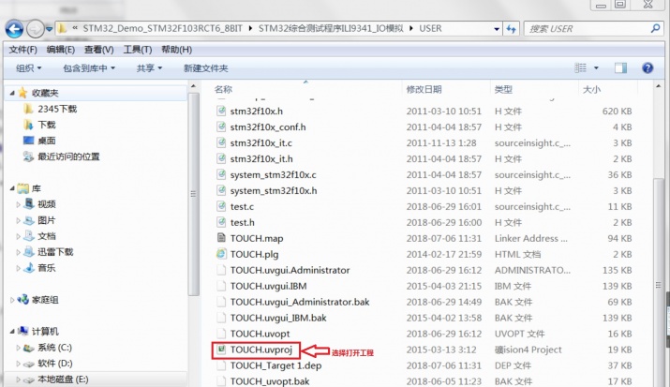
Task: Open the 桌面 favorites shortcut
Action: [46, 141]
